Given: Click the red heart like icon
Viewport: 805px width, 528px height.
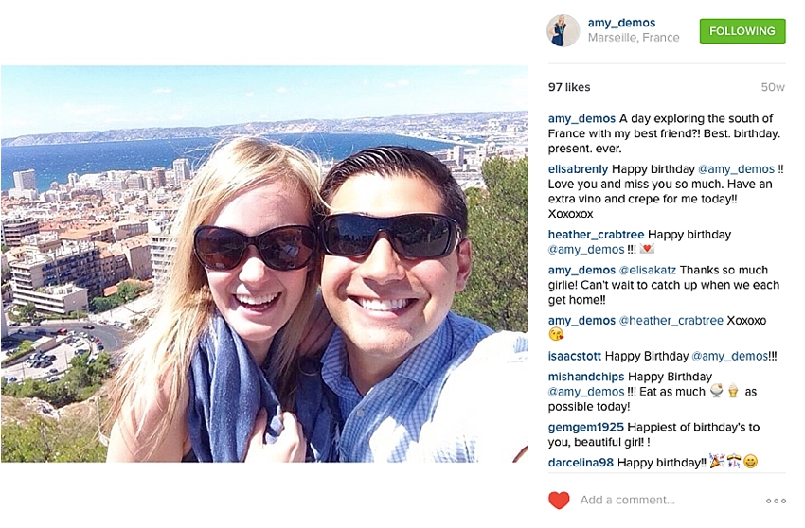Looking at the screenshot, I should tap(559, 500).
